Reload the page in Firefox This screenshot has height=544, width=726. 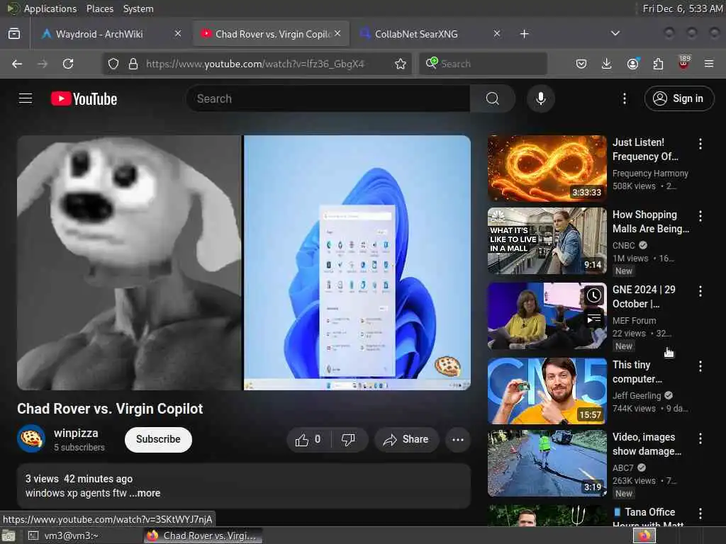click(x=68, y=64)
